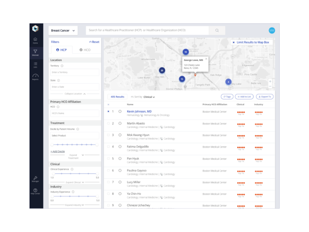Open the Sort by Clinical dropdown

pyautogui.click(x=149, y=97)
